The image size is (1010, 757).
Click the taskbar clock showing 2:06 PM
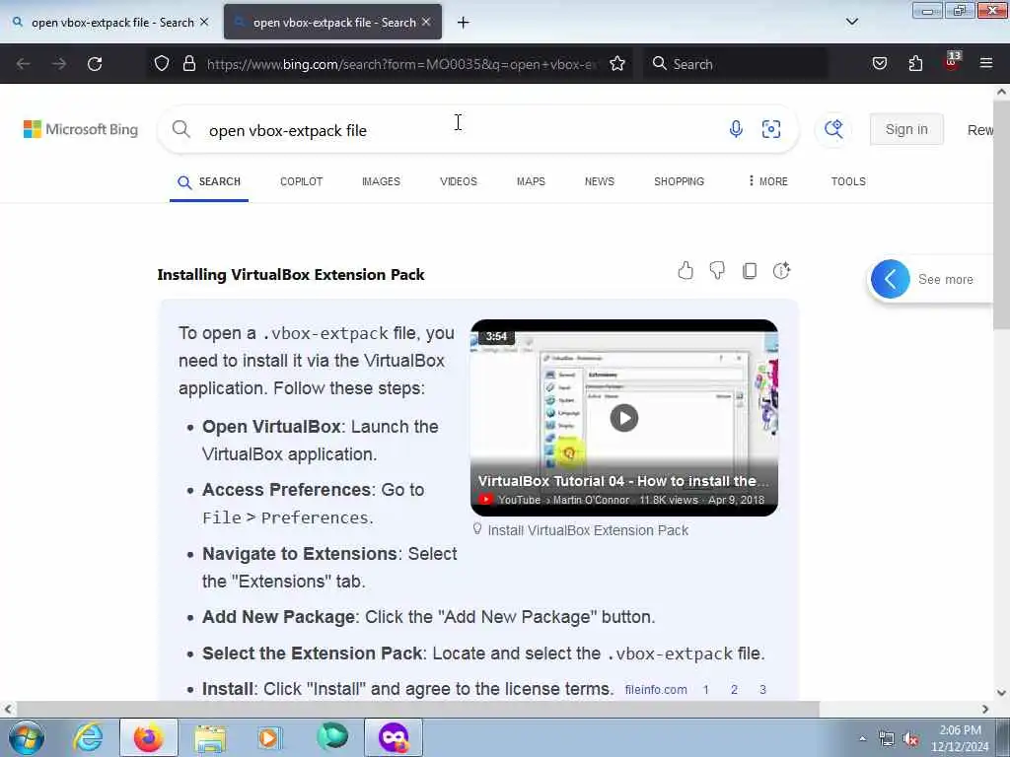tap(960, 739)
